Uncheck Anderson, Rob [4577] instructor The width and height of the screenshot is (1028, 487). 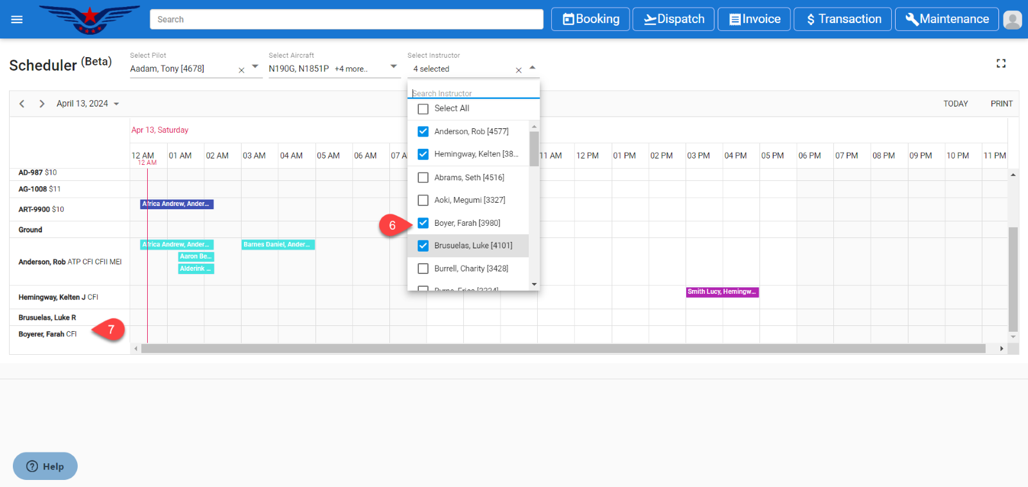coord(423,132)
